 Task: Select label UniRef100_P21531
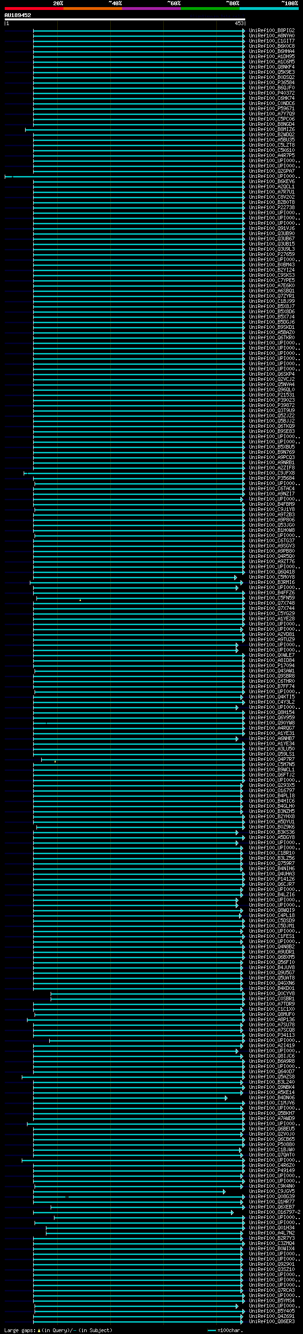point(272,395)
